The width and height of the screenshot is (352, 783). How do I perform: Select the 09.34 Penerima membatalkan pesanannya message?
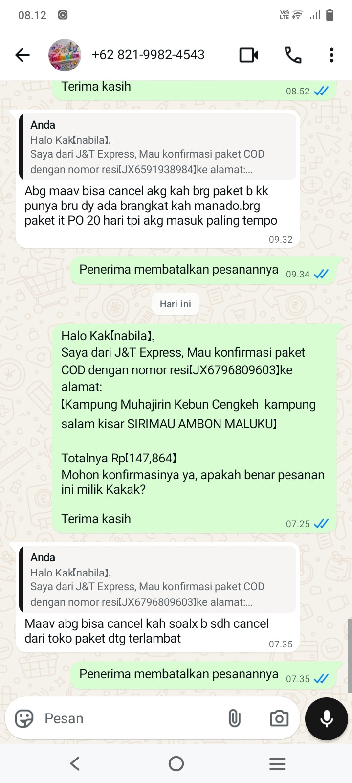click(x=204, y=271)
